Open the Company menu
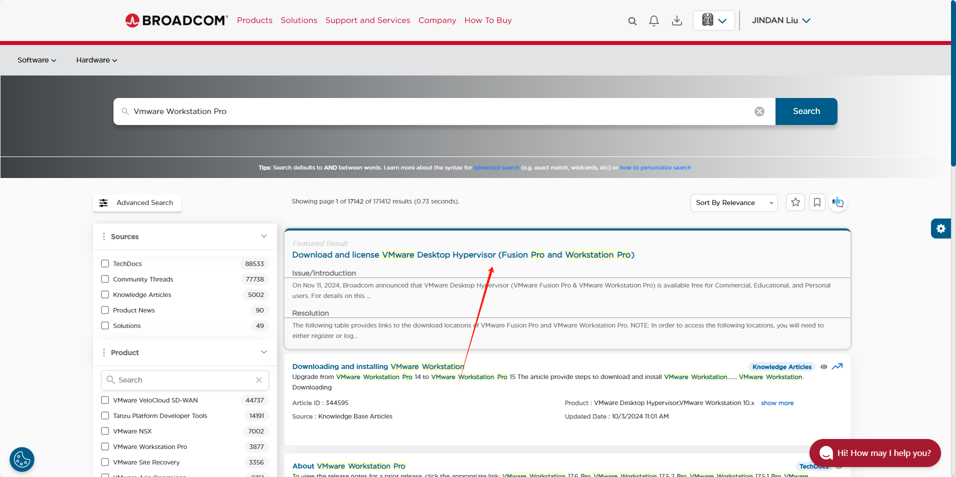 coord(437,20)
